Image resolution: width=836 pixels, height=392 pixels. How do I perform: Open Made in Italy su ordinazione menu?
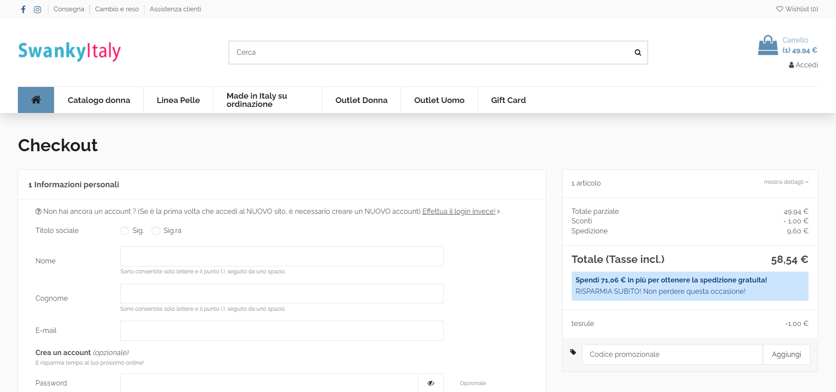click(267, 100)
